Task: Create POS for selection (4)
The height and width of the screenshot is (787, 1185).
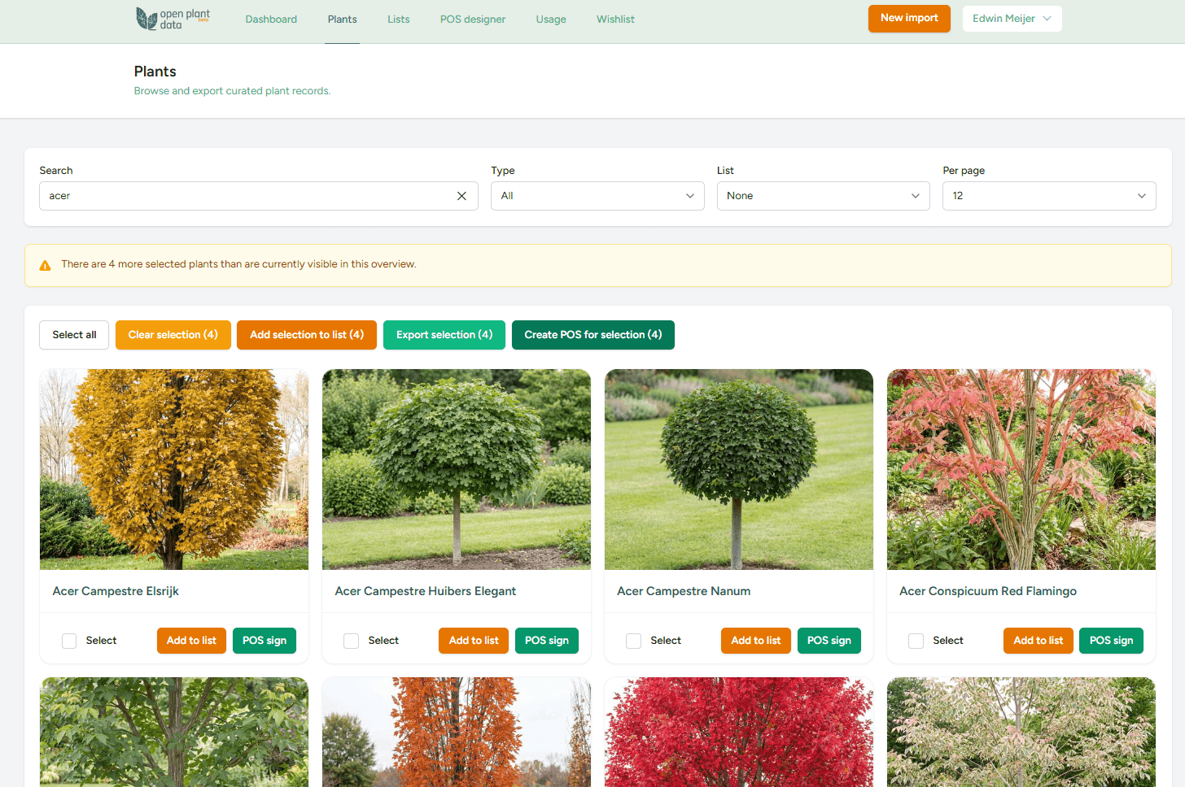Action: [x=593, y=335]
